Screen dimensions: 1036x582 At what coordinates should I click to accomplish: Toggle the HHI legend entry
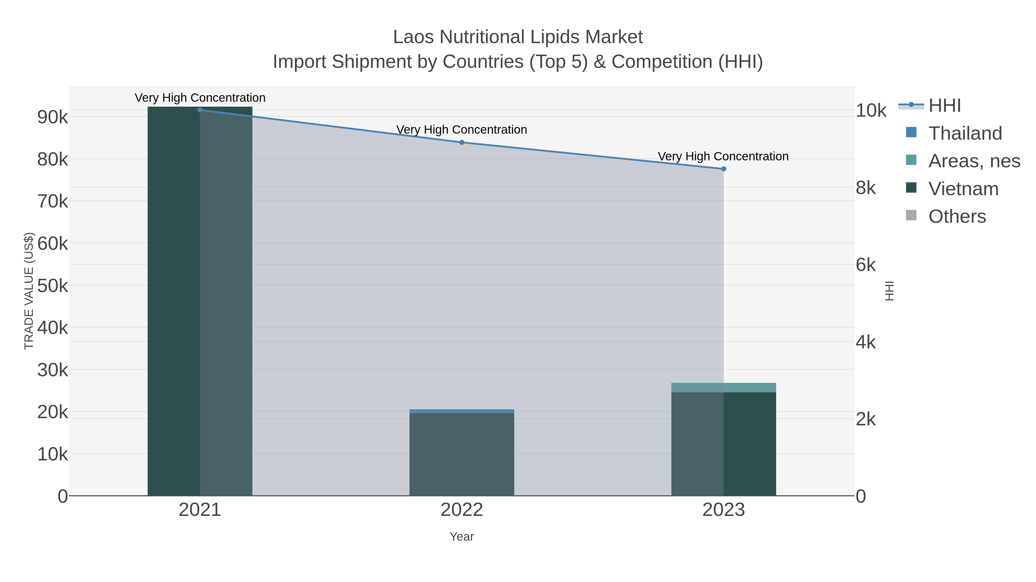click(x=930, y=106)
